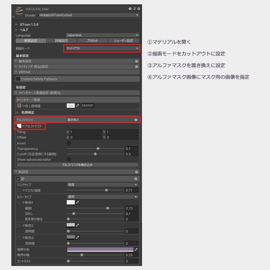Open gear menu on 基本設定 row
The width and height of the screenshot is (270, 270).
pos(137,61)
